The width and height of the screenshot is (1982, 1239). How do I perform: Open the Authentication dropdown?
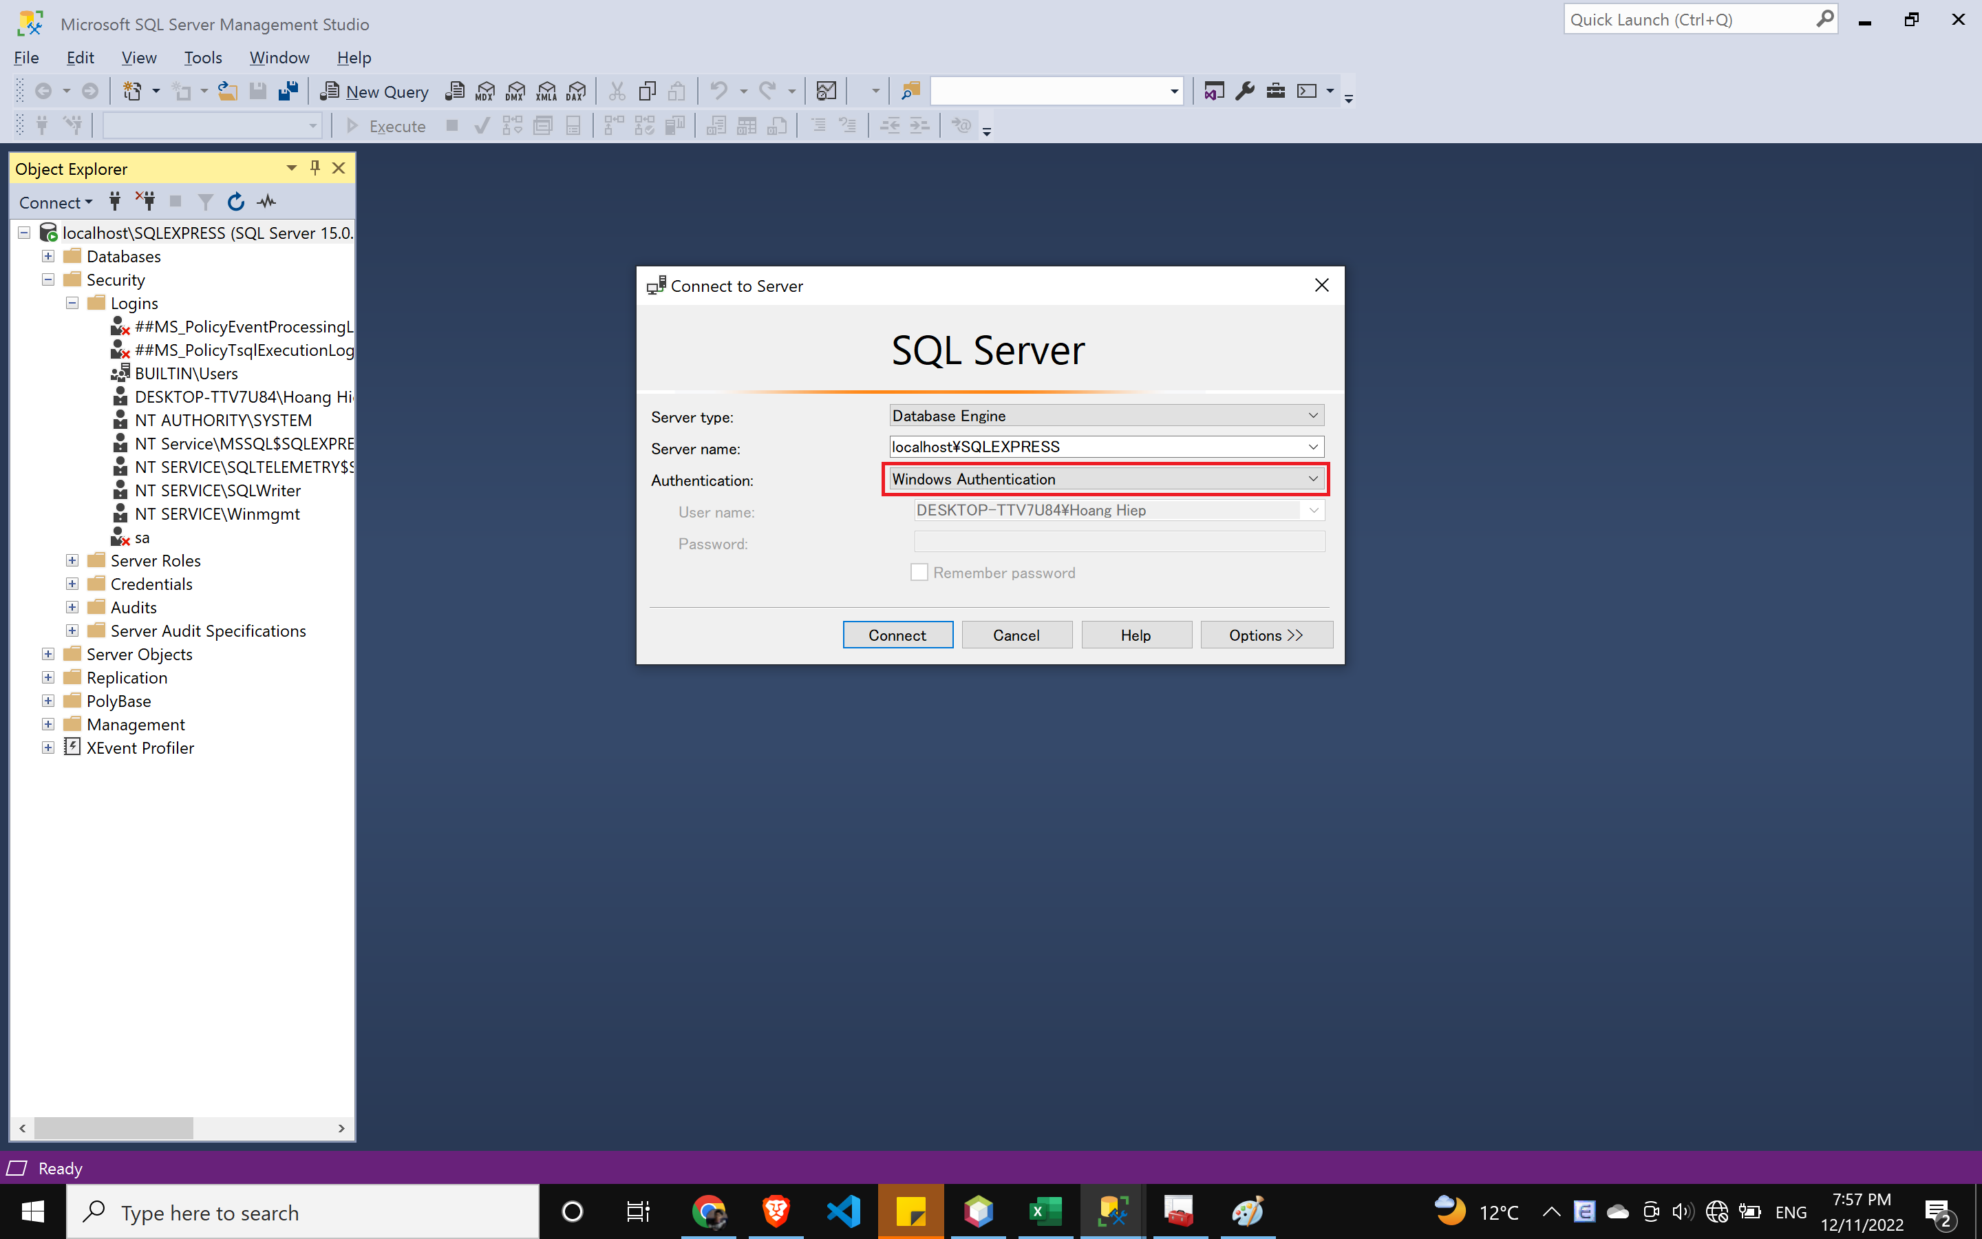[1313, 479]
